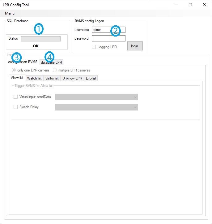
Task: Click the circled number 4 marker
Action: click(x=49, y=57)
